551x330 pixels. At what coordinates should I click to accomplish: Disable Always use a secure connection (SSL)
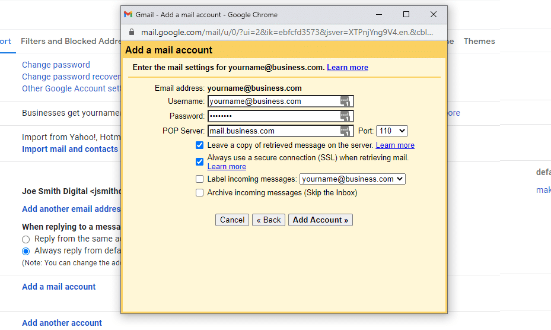click(x=200, y=161)
